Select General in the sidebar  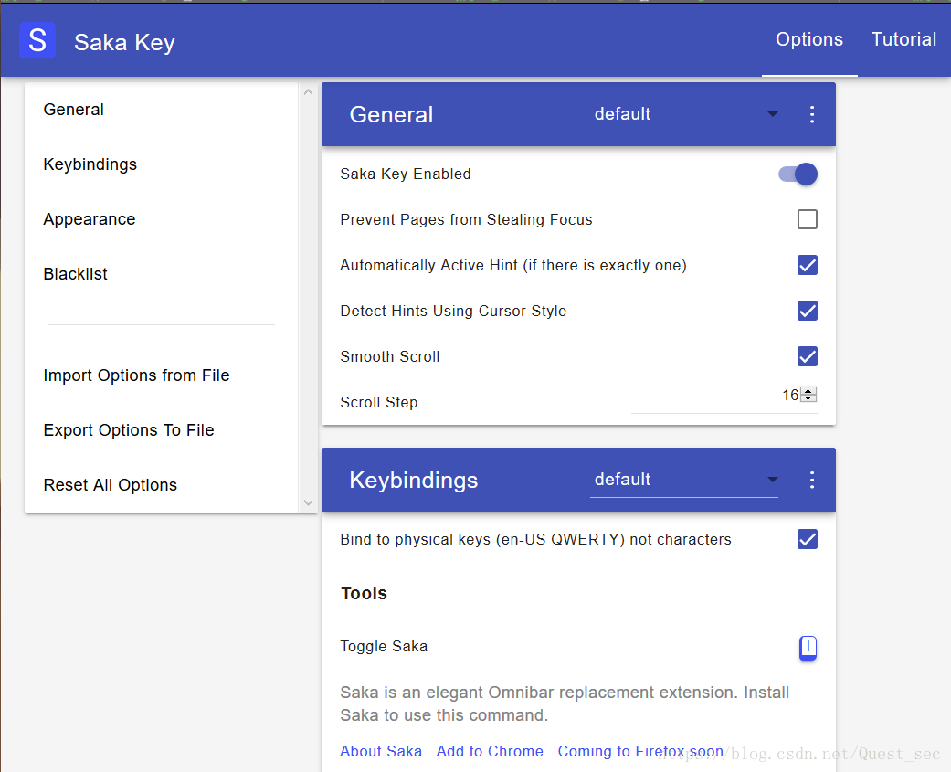tap(73, 109)
